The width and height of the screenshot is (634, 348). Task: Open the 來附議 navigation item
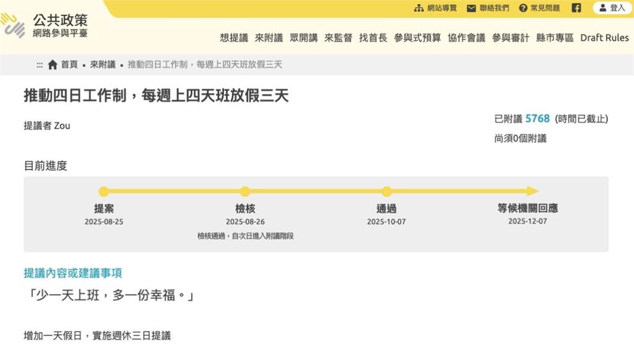[x=269, y=38]
